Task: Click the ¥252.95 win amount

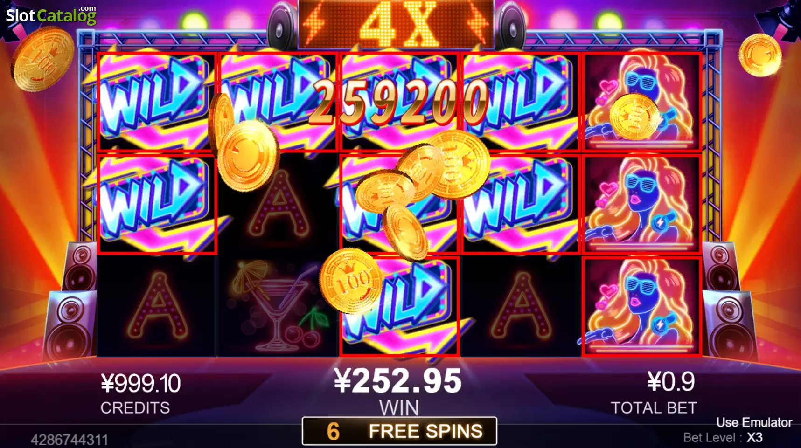Action: pos(398,380)
